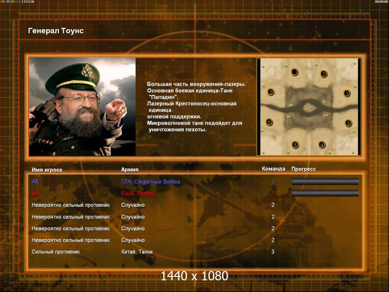This screenshot has height=292, width=389.
Task: Click the red player's loading progress bar
Action: 325,193
